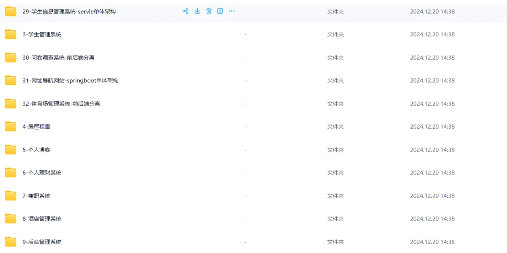
Task: Click the folder icon beside 3-学生管理系统
Action: click(10, 34)
